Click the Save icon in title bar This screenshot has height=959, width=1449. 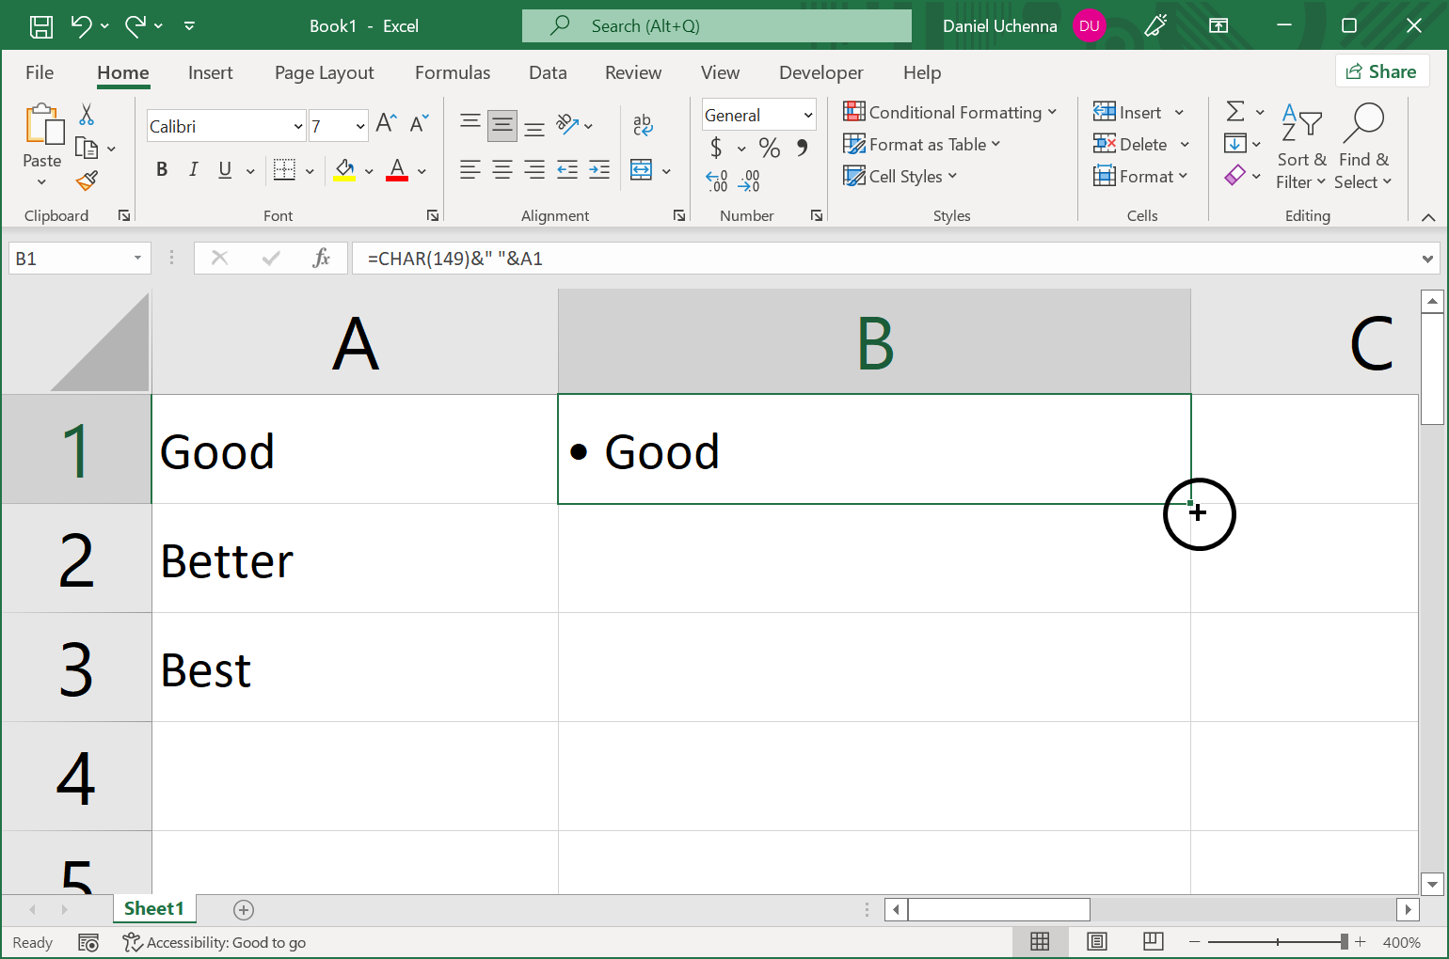point(41,26)
